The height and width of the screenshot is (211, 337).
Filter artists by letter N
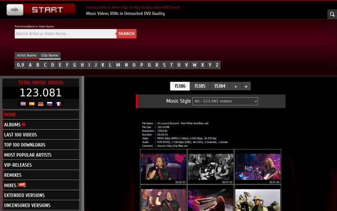[x=126, y=65]
